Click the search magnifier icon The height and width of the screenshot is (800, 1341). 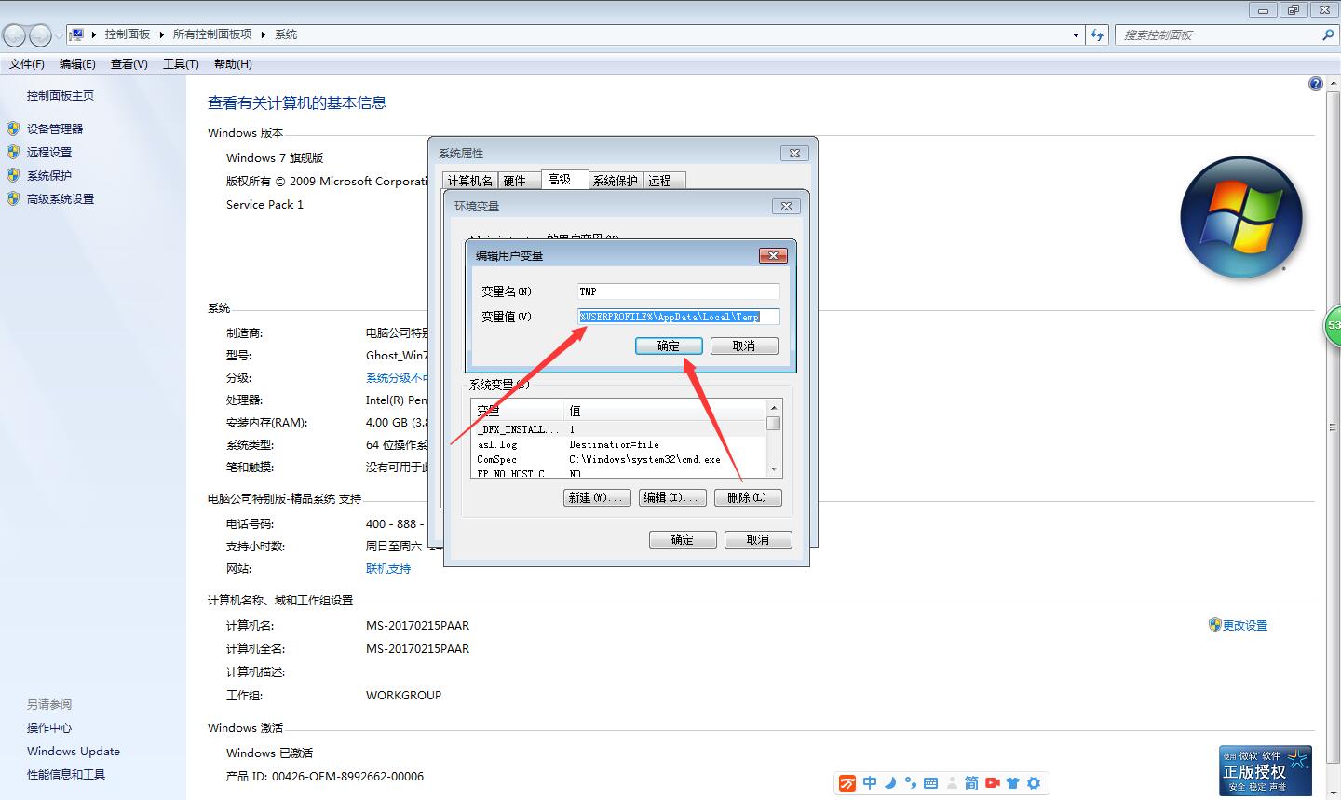tap(1328, 34)
